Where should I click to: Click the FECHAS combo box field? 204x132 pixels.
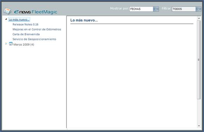click(x=141, y=9)
